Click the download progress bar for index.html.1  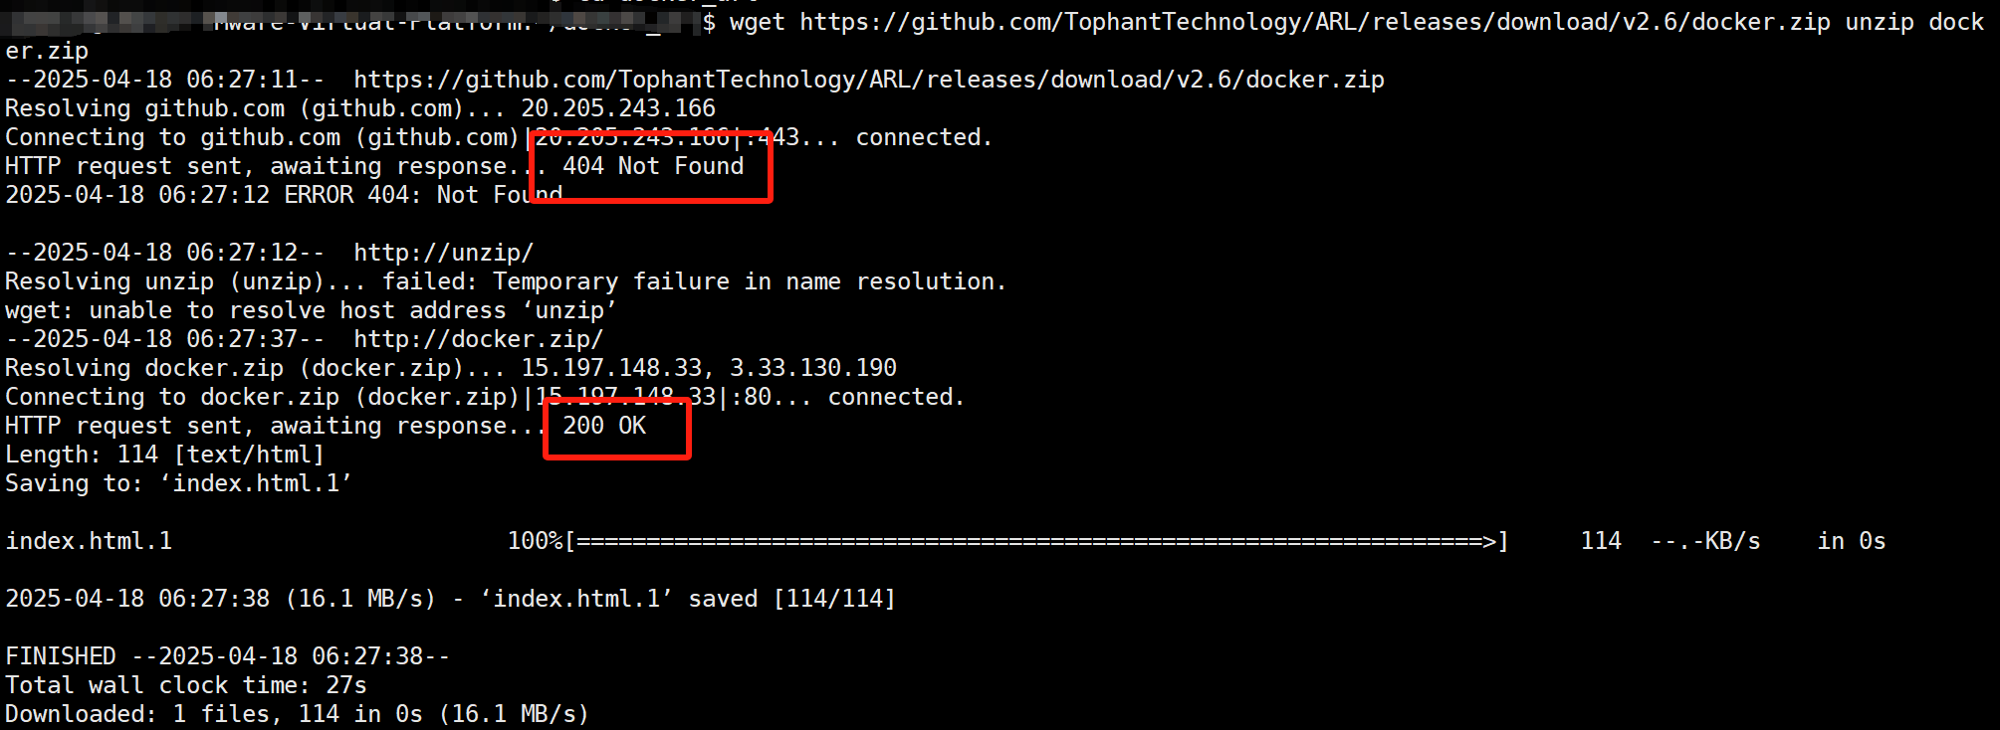pyautogui.click(x=1036, y=541)
